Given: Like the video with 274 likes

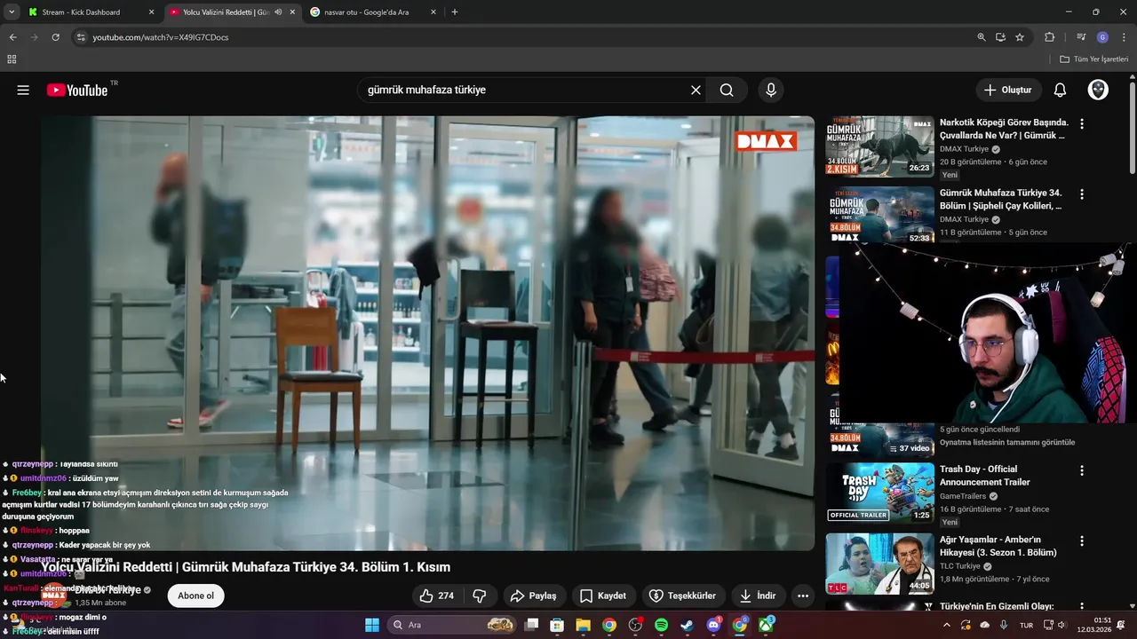Looking at the screenshot, I should tap(436, 596).
